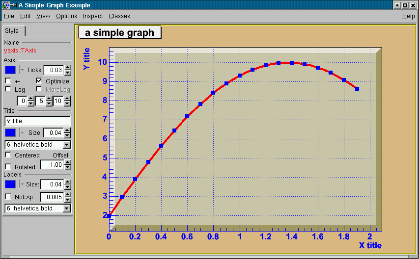Viewport: 419px width, 259px height.
Task: Enable the Rotated title checkbox
Action: pyautogui.click(x=8, y=167)
